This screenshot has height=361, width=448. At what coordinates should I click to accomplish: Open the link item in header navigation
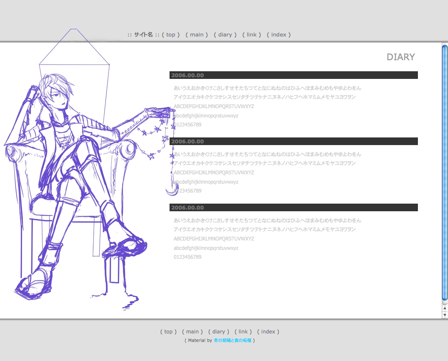tap(251, 35)
